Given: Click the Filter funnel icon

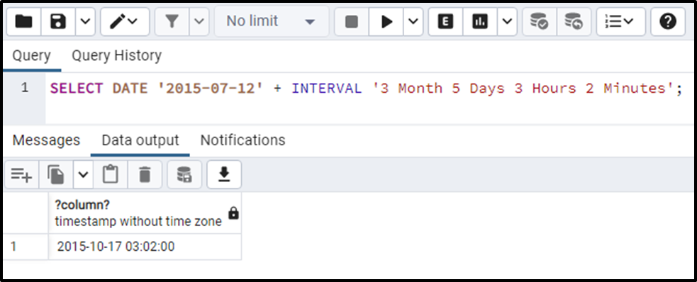Looking at the screenshot, I should [172, 21].
